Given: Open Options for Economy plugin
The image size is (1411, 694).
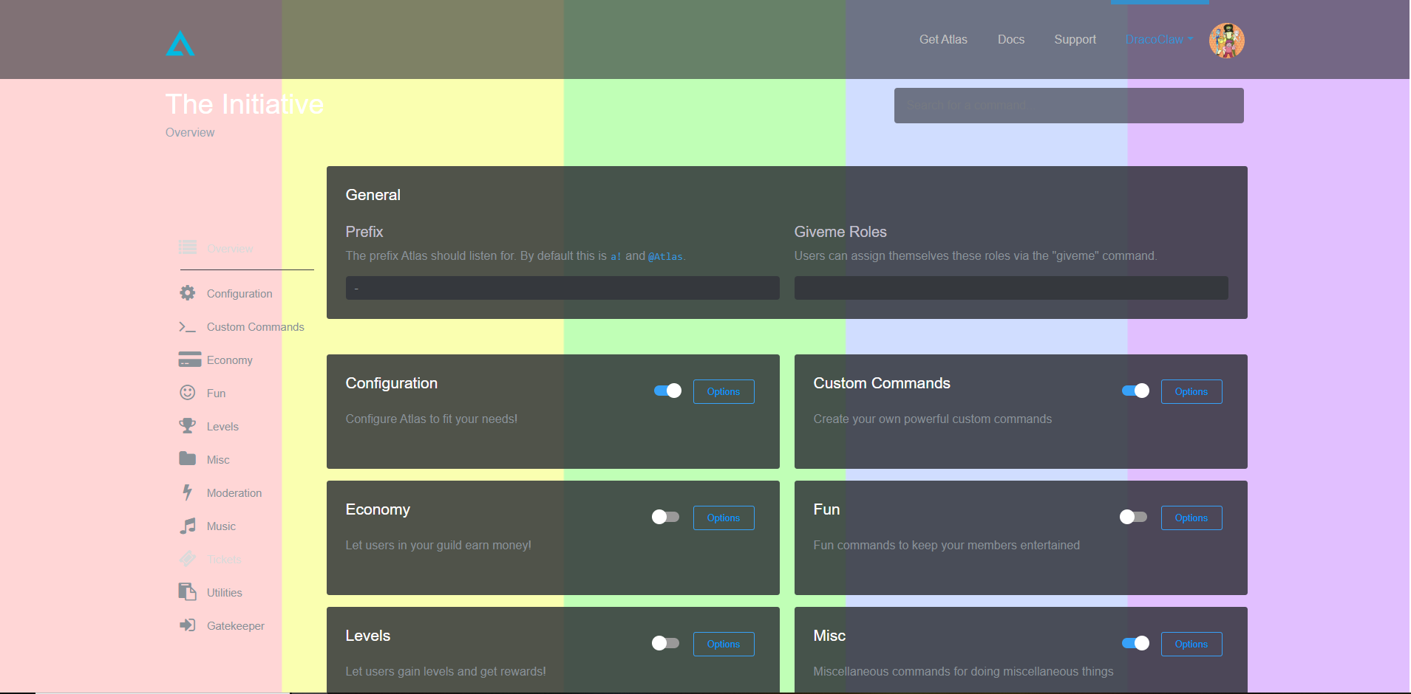Looking at the screenshot, I should [x=724, y=518].
